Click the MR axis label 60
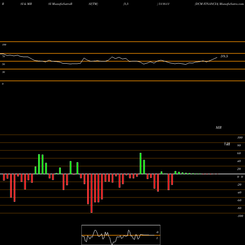 click(x=239, y=153)
